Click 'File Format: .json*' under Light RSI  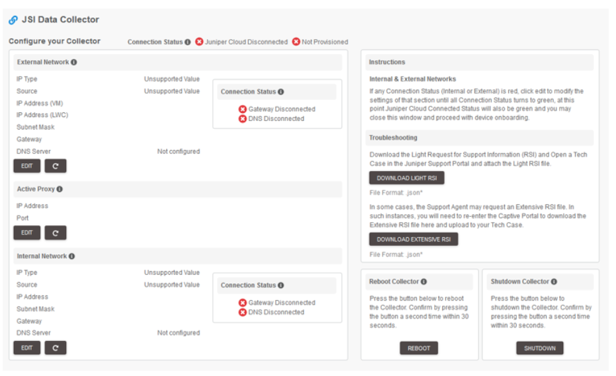(396, 193)
